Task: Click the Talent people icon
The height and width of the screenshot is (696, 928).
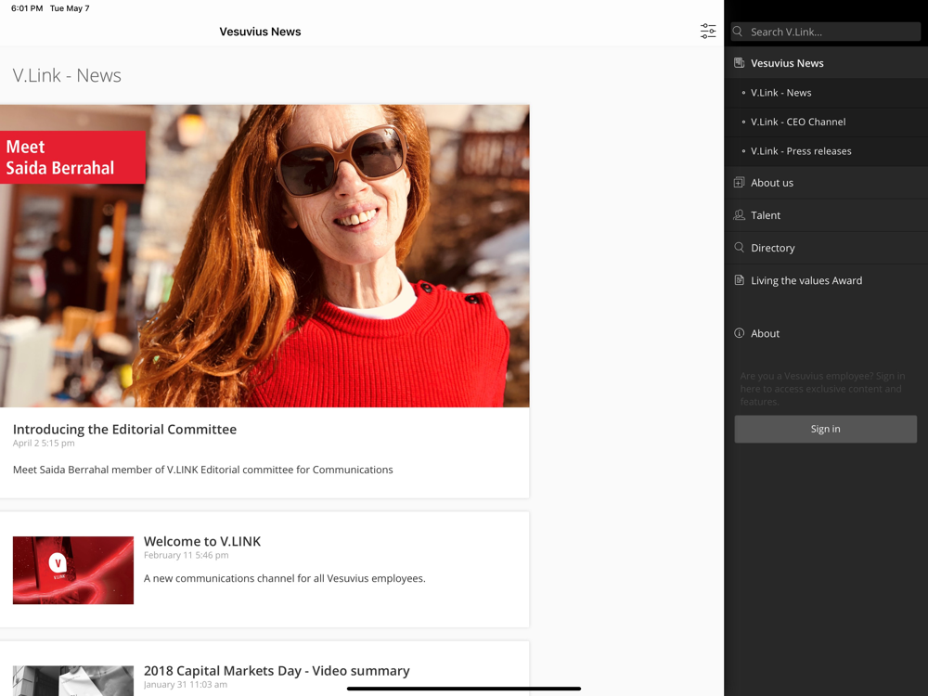Action: tap(740, 215)
